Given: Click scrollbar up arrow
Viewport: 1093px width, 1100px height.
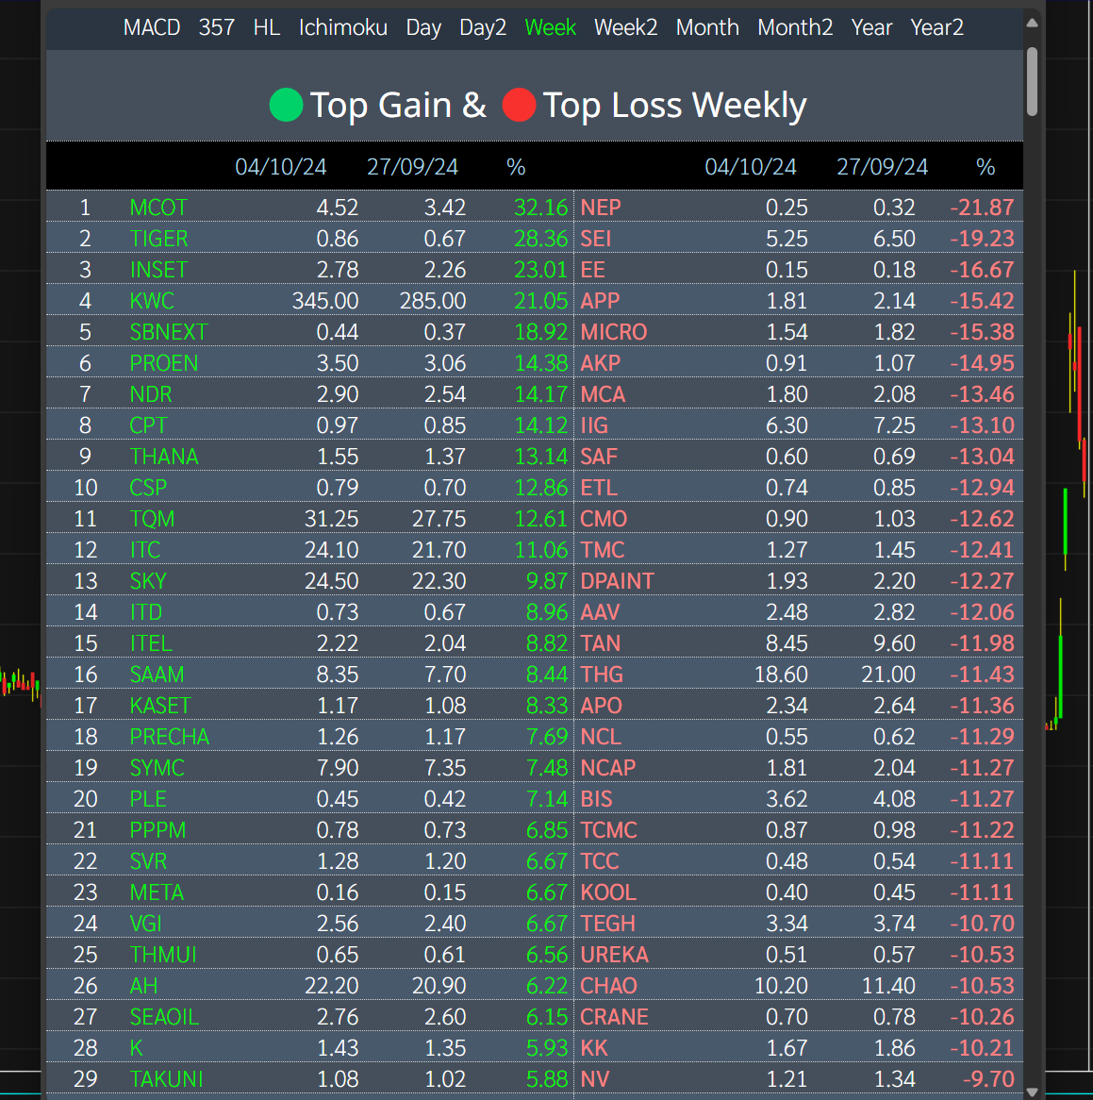Looking at the screenshot, I should tap(1032, 24).
